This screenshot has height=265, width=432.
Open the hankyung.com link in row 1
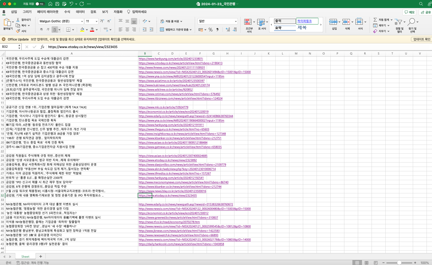point(171,59)
